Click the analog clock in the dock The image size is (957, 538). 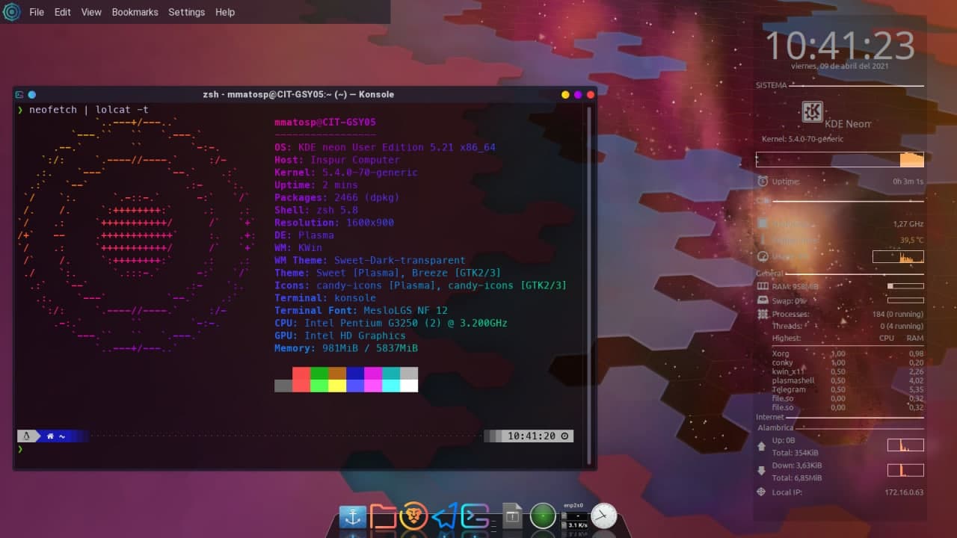(x=604, y=516)
